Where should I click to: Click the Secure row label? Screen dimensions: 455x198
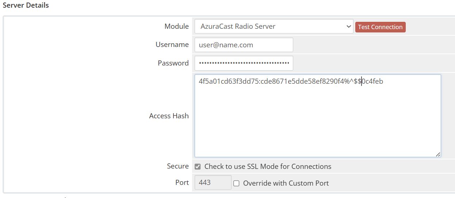pyautogui.click(x=177, y=166)
